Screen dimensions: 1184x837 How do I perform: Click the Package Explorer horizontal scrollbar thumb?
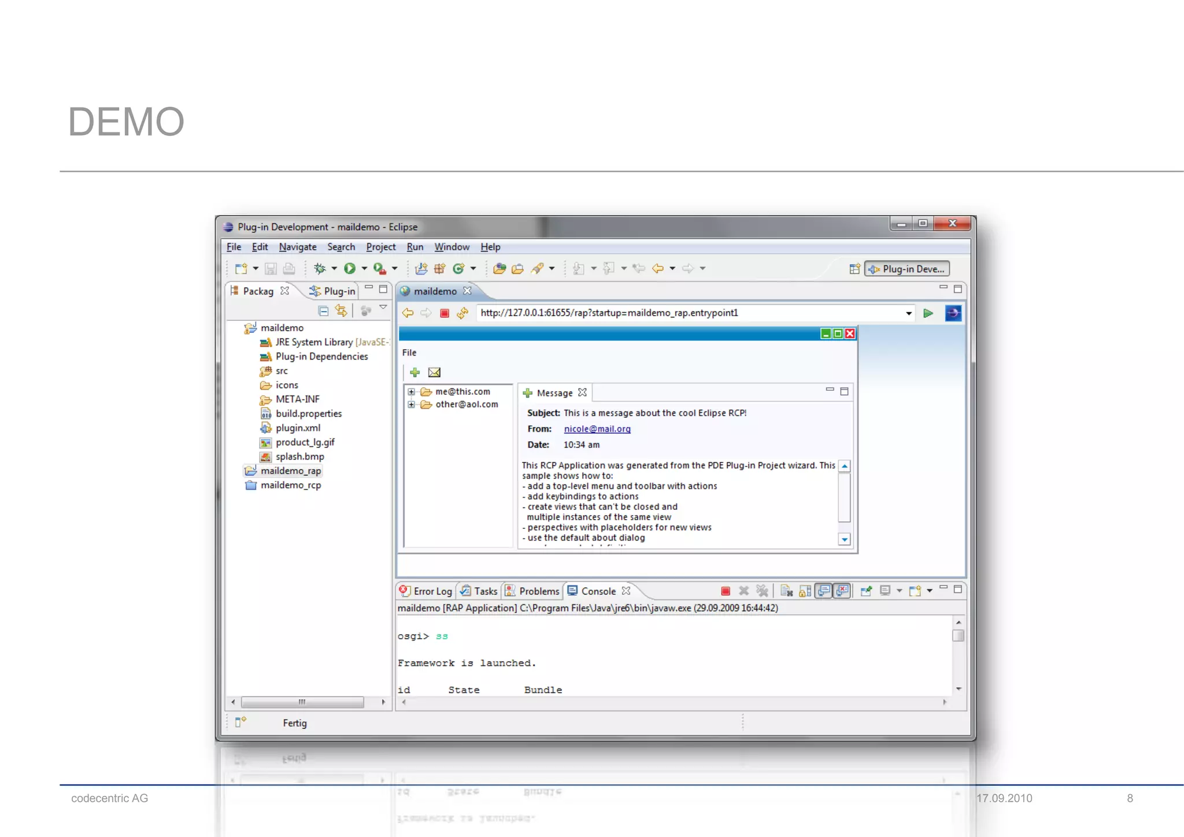[302, 702]
